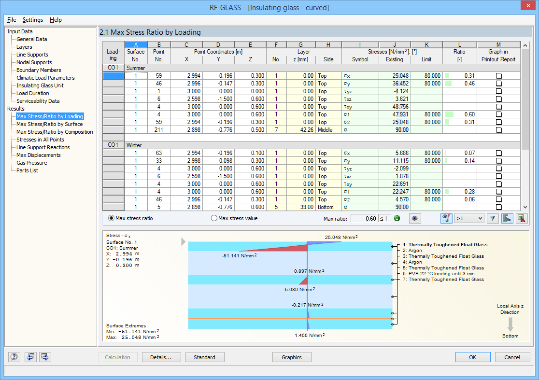This screenshot has width=539, height=380.
Task: Select Line Support Reactions
Action: point(43,147)
